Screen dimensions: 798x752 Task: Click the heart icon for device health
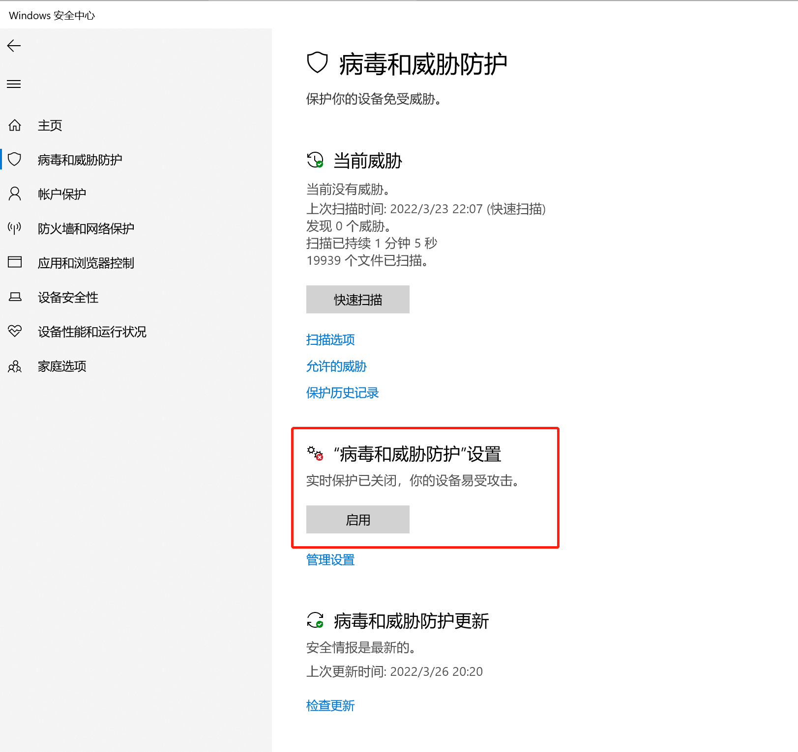15,331
